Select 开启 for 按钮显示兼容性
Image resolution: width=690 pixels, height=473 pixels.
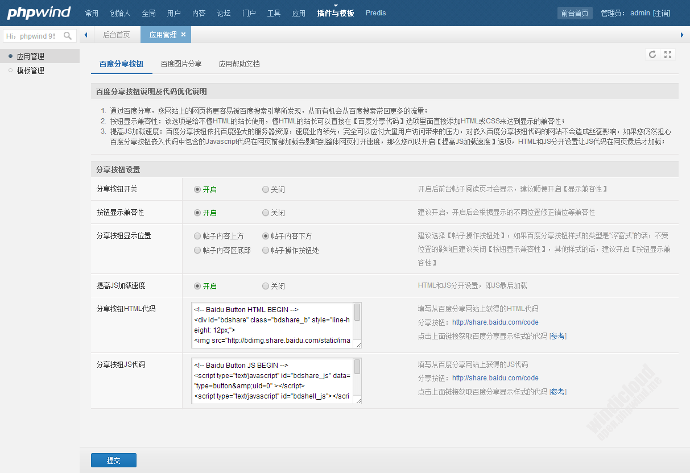point(197,213)
